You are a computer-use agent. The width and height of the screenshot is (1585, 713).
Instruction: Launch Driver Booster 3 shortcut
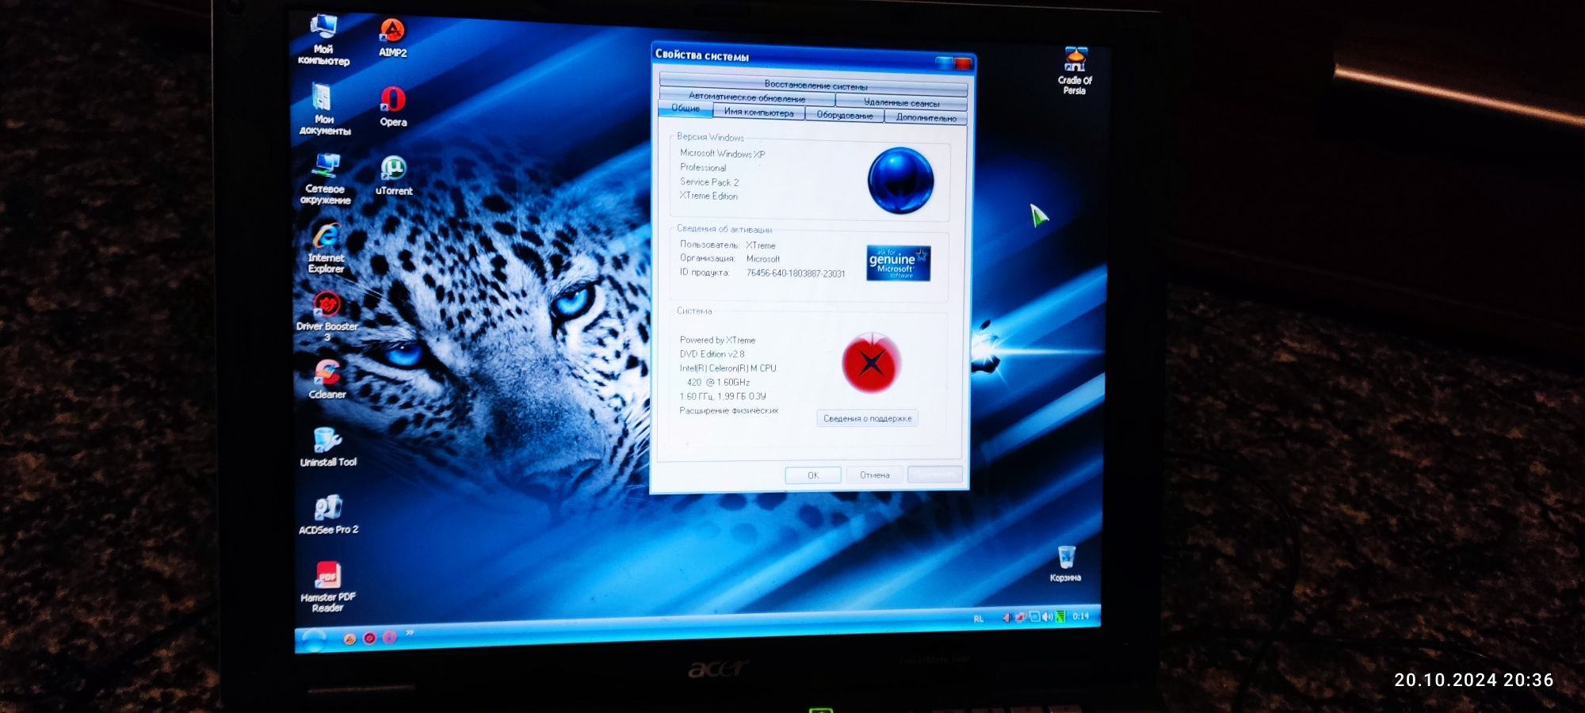tap(327, 316)
